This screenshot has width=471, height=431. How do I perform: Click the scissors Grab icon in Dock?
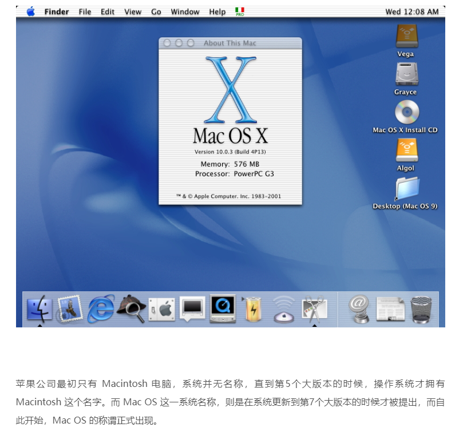[315, 309]
